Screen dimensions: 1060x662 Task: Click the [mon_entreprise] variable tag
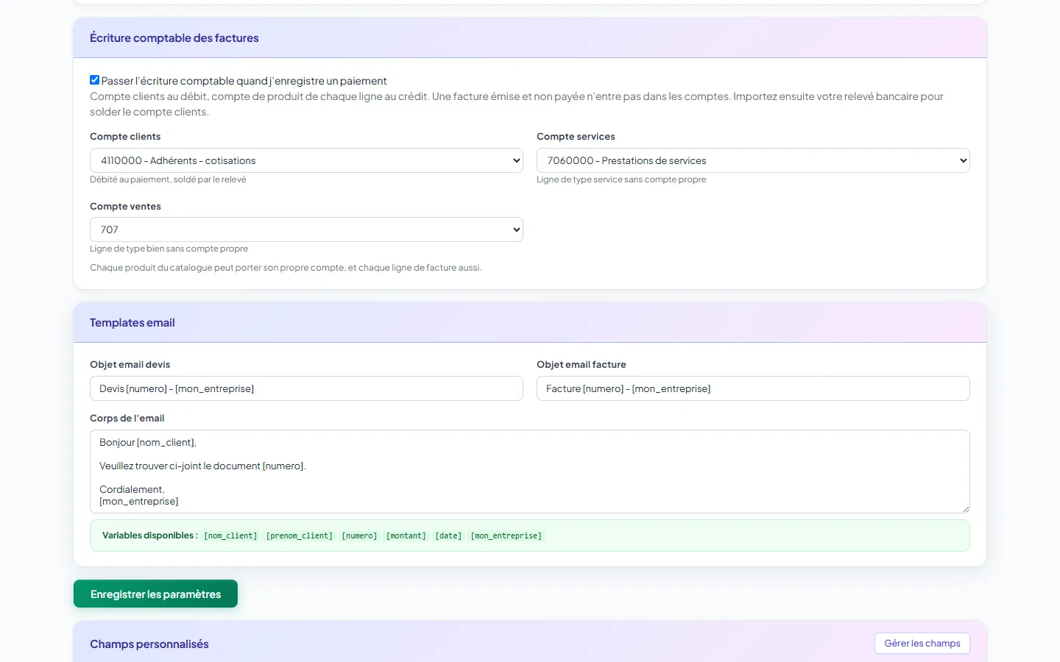[x=506, y=536]
